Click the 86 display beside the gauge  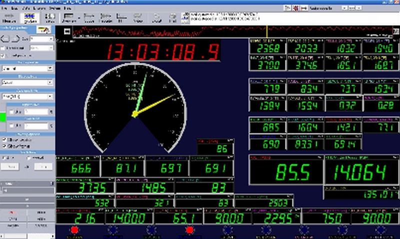click(x=215, y=147)
